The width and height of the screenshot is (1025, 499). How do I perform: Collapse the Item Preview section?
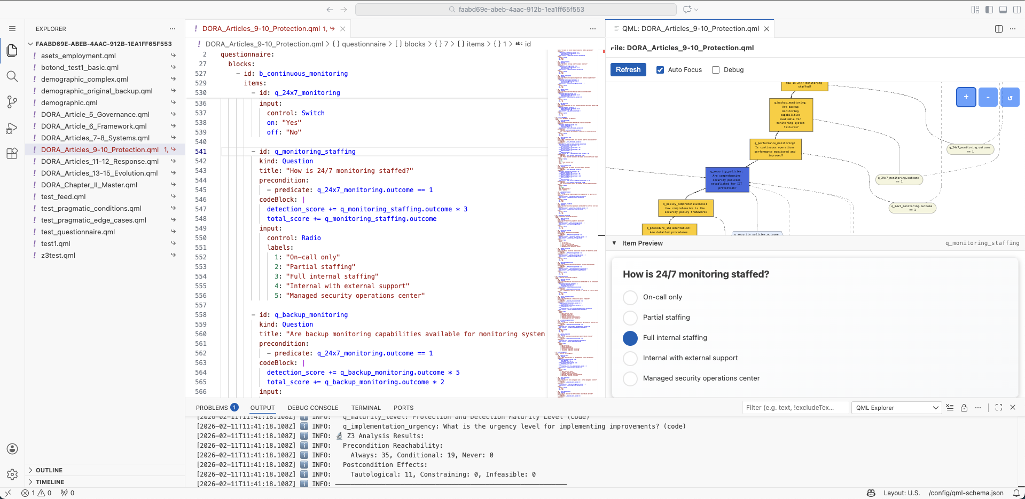[x=614, y=243]
